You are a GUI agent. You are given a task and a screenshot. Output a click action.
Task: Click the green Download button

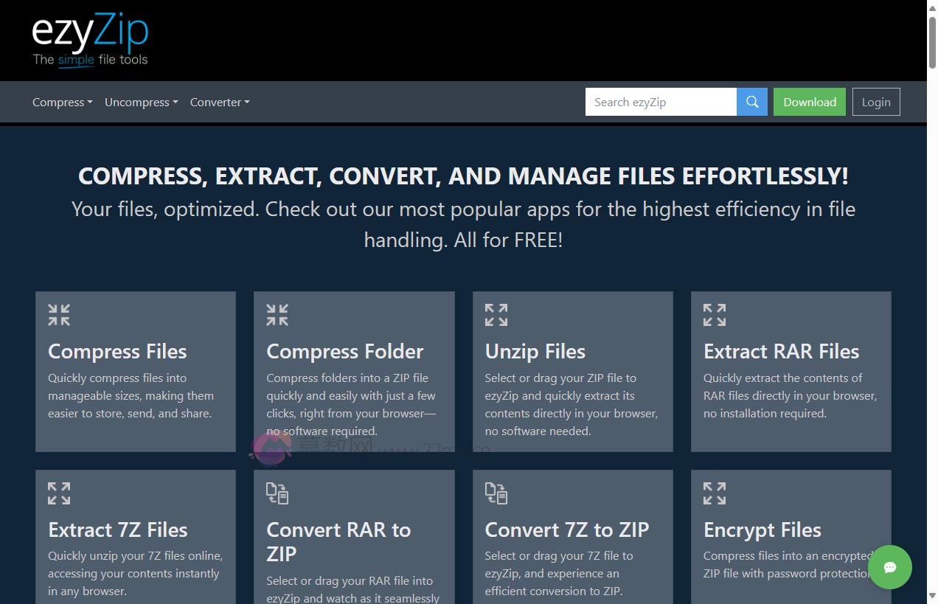(809, 102)
